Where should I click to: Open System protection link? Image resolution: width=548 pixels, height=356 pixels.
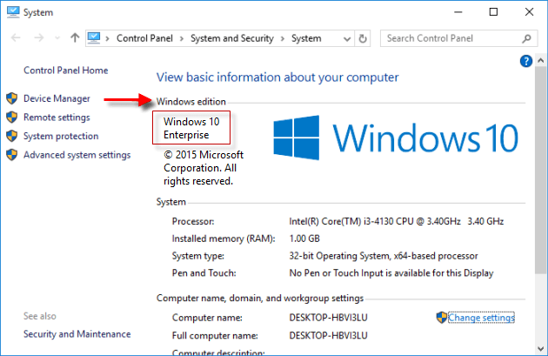pyautogui.click(x=61, y=136)
